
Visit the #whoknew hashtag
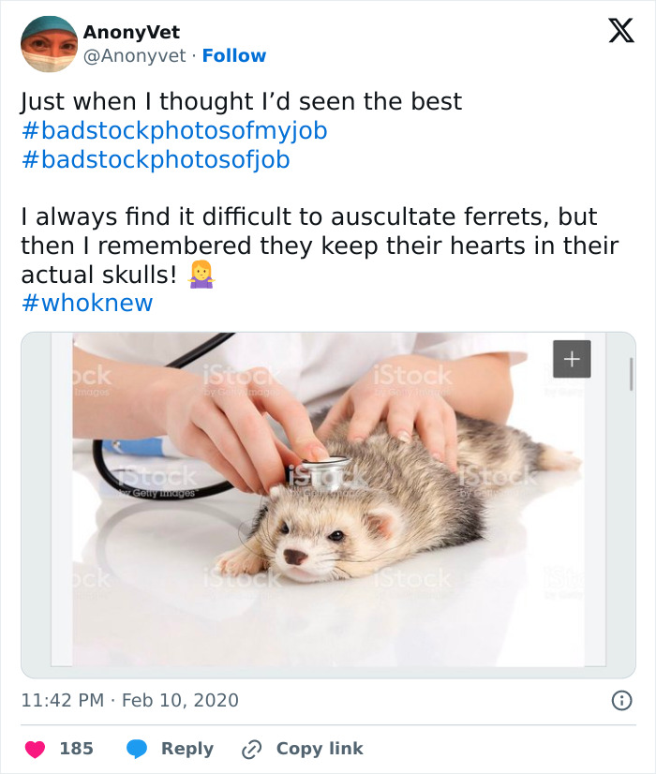coord(86,303)
